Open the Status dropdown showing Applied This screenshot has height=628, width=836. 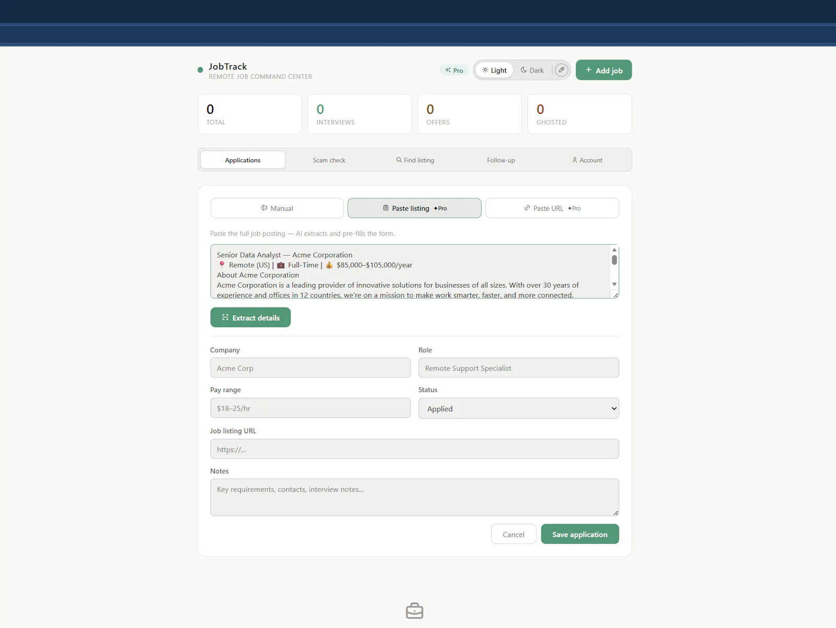tap(518, 409)
